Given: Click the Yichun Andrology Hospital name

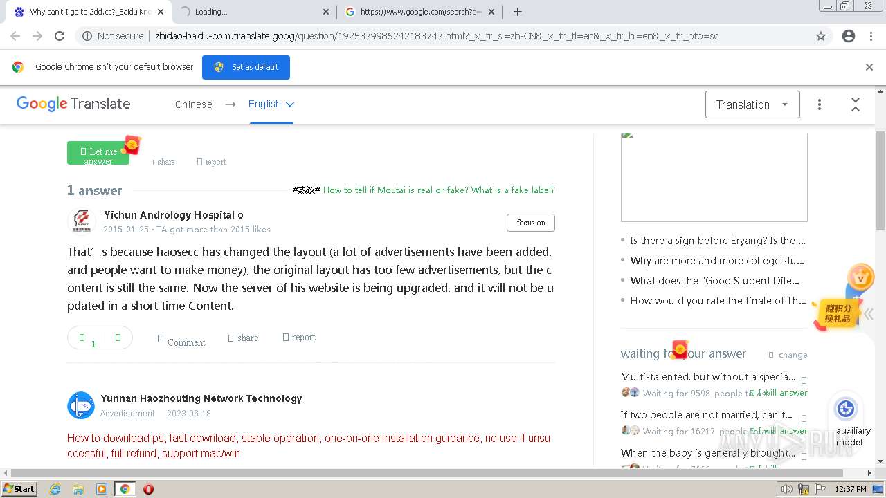Looking at the screenshot, I should (x=174, y=215).
